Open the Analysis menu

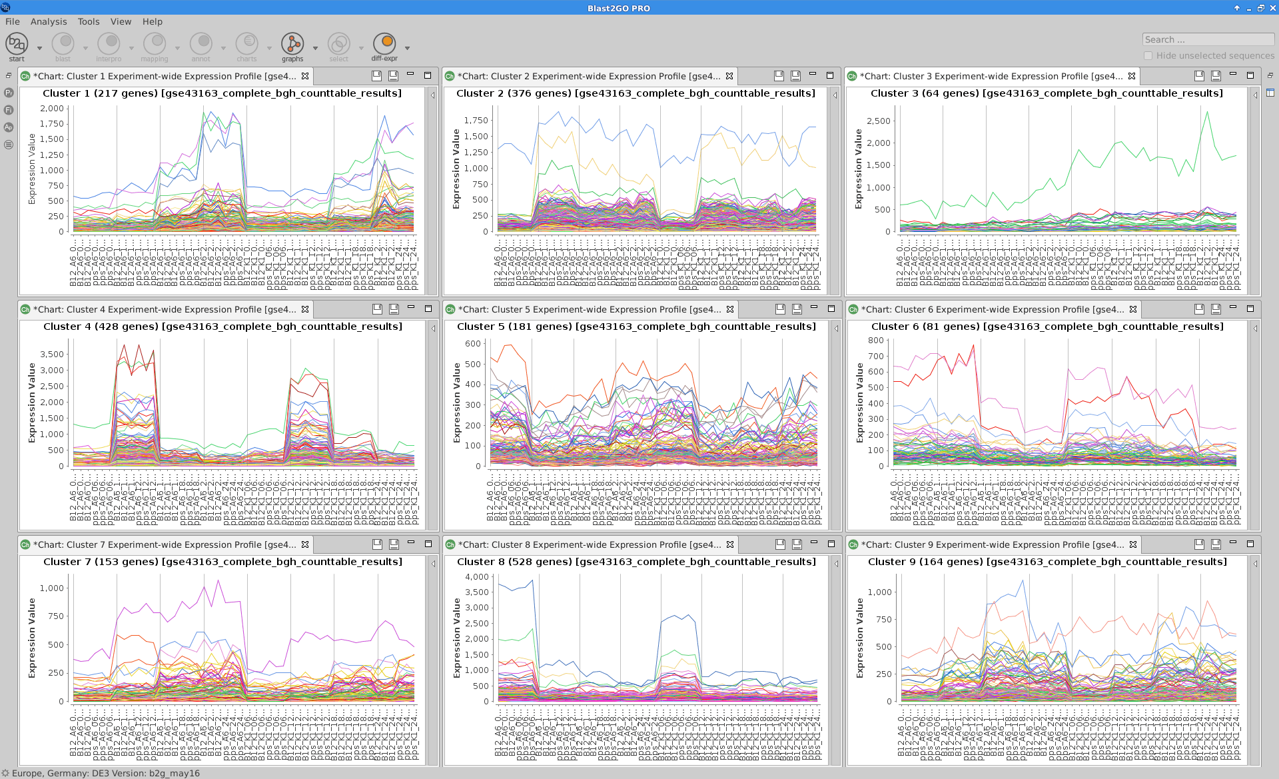click(49, 21)
